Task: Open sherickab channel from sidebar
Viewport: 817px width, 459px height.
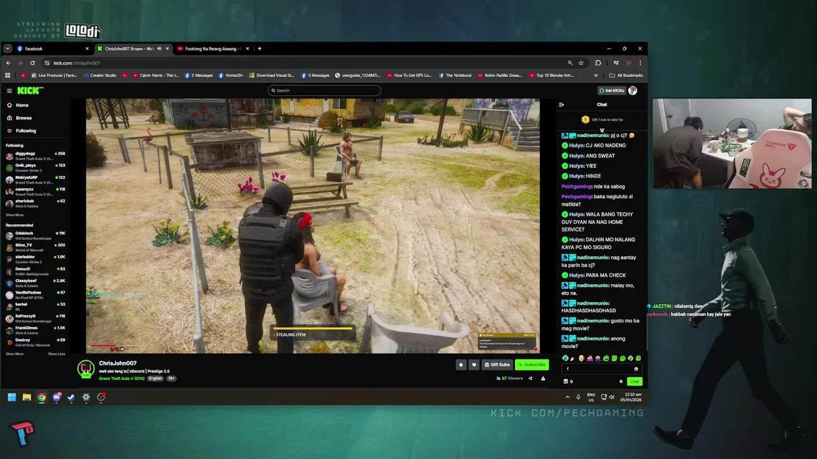Action: (x=35, y=203)
